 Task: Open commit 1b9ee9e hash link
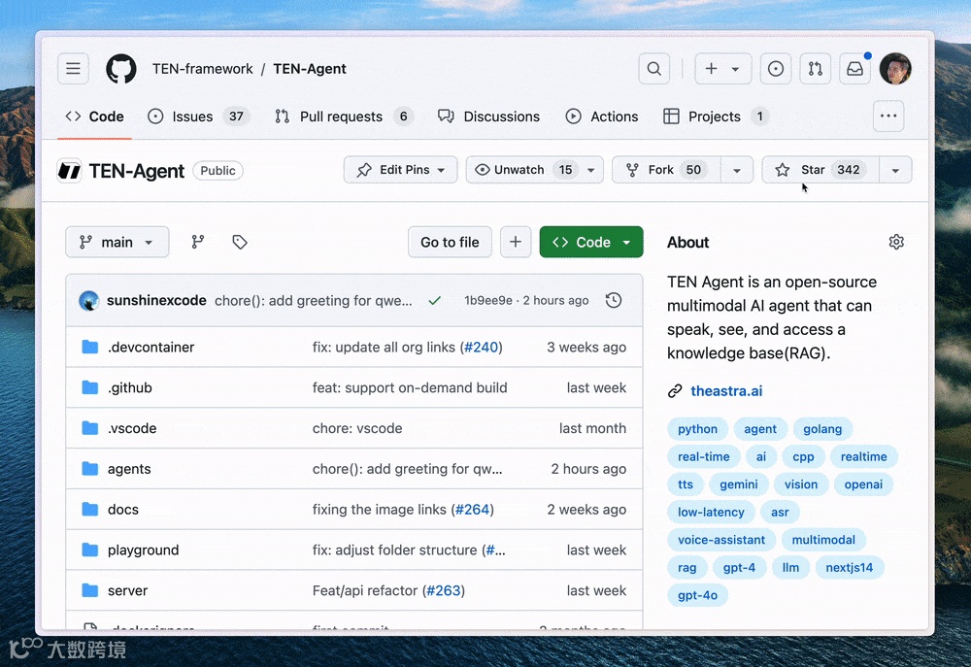pyautogui.click(x=488, y=300)
